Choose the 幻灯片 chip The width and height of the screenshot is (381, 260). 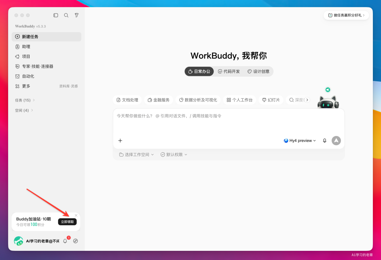click(x=271, y=100)
